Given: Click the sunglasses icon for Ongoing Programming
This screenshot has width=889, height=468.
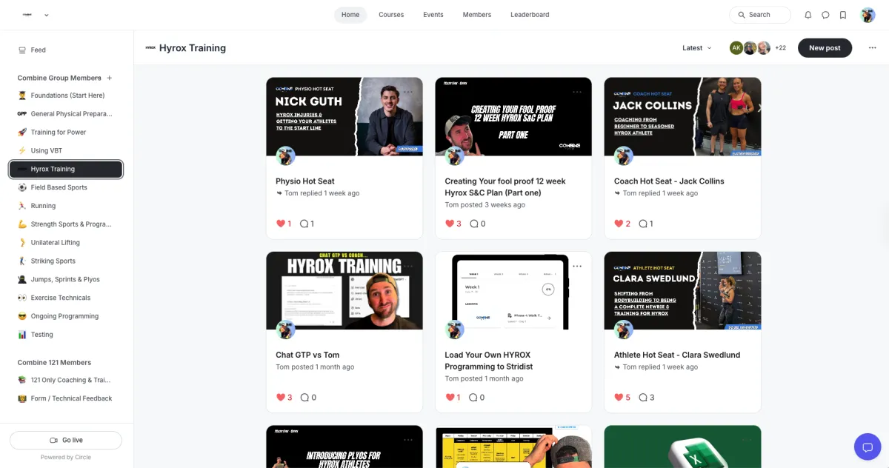Looking at the screenshot, I should tap(22, 316).
